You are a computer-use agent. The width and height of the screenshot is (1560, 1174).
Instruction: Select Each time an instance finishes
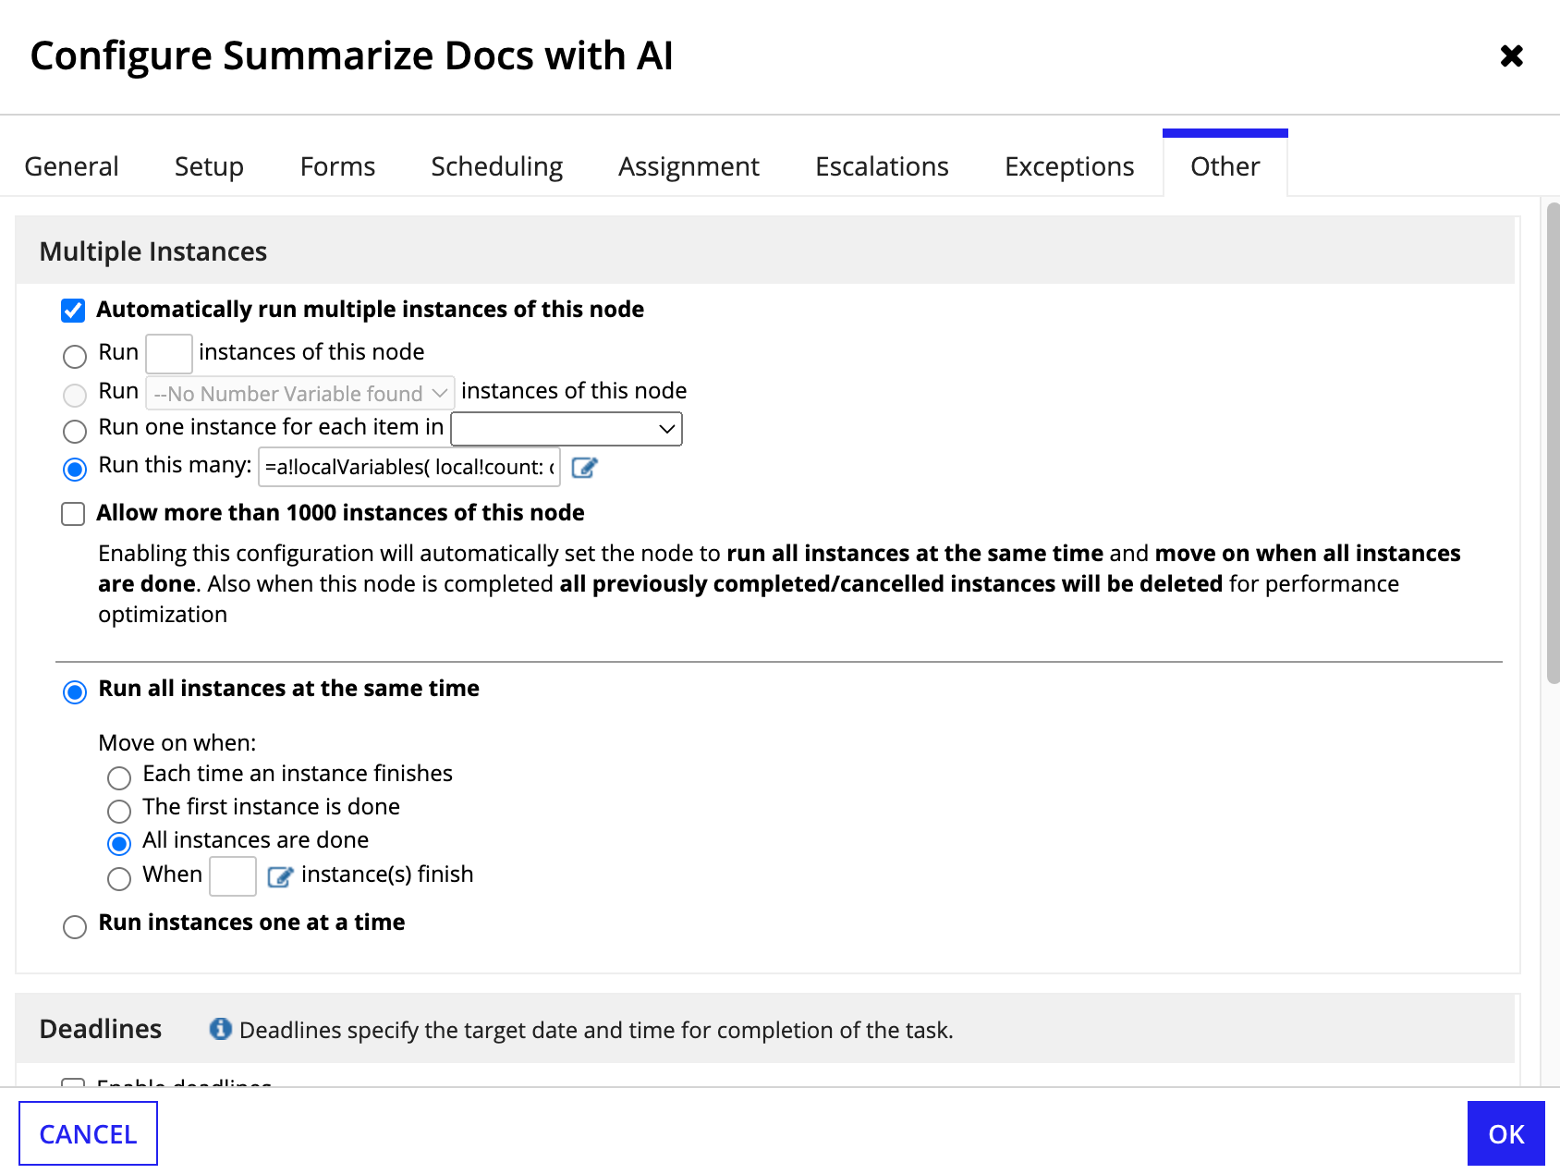tap(119, 777)
